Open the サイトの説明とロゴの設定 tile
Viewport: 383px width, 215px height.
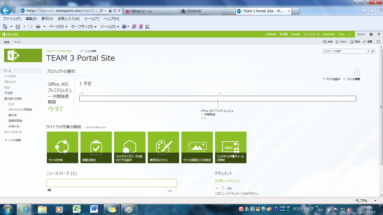(x=197, y=147)
